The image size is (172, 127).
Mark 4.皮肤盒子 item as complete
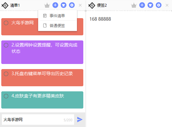(x=6, y=96)
